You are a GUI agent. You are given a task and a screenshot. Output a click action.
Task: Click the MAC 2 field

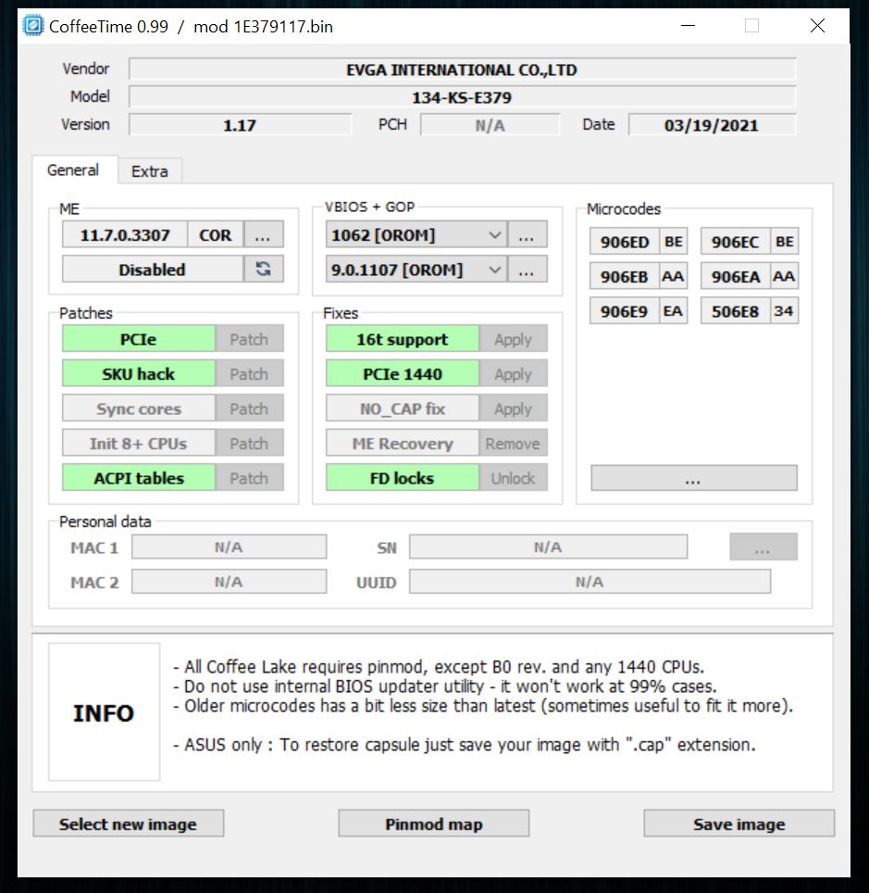[229, 582]
